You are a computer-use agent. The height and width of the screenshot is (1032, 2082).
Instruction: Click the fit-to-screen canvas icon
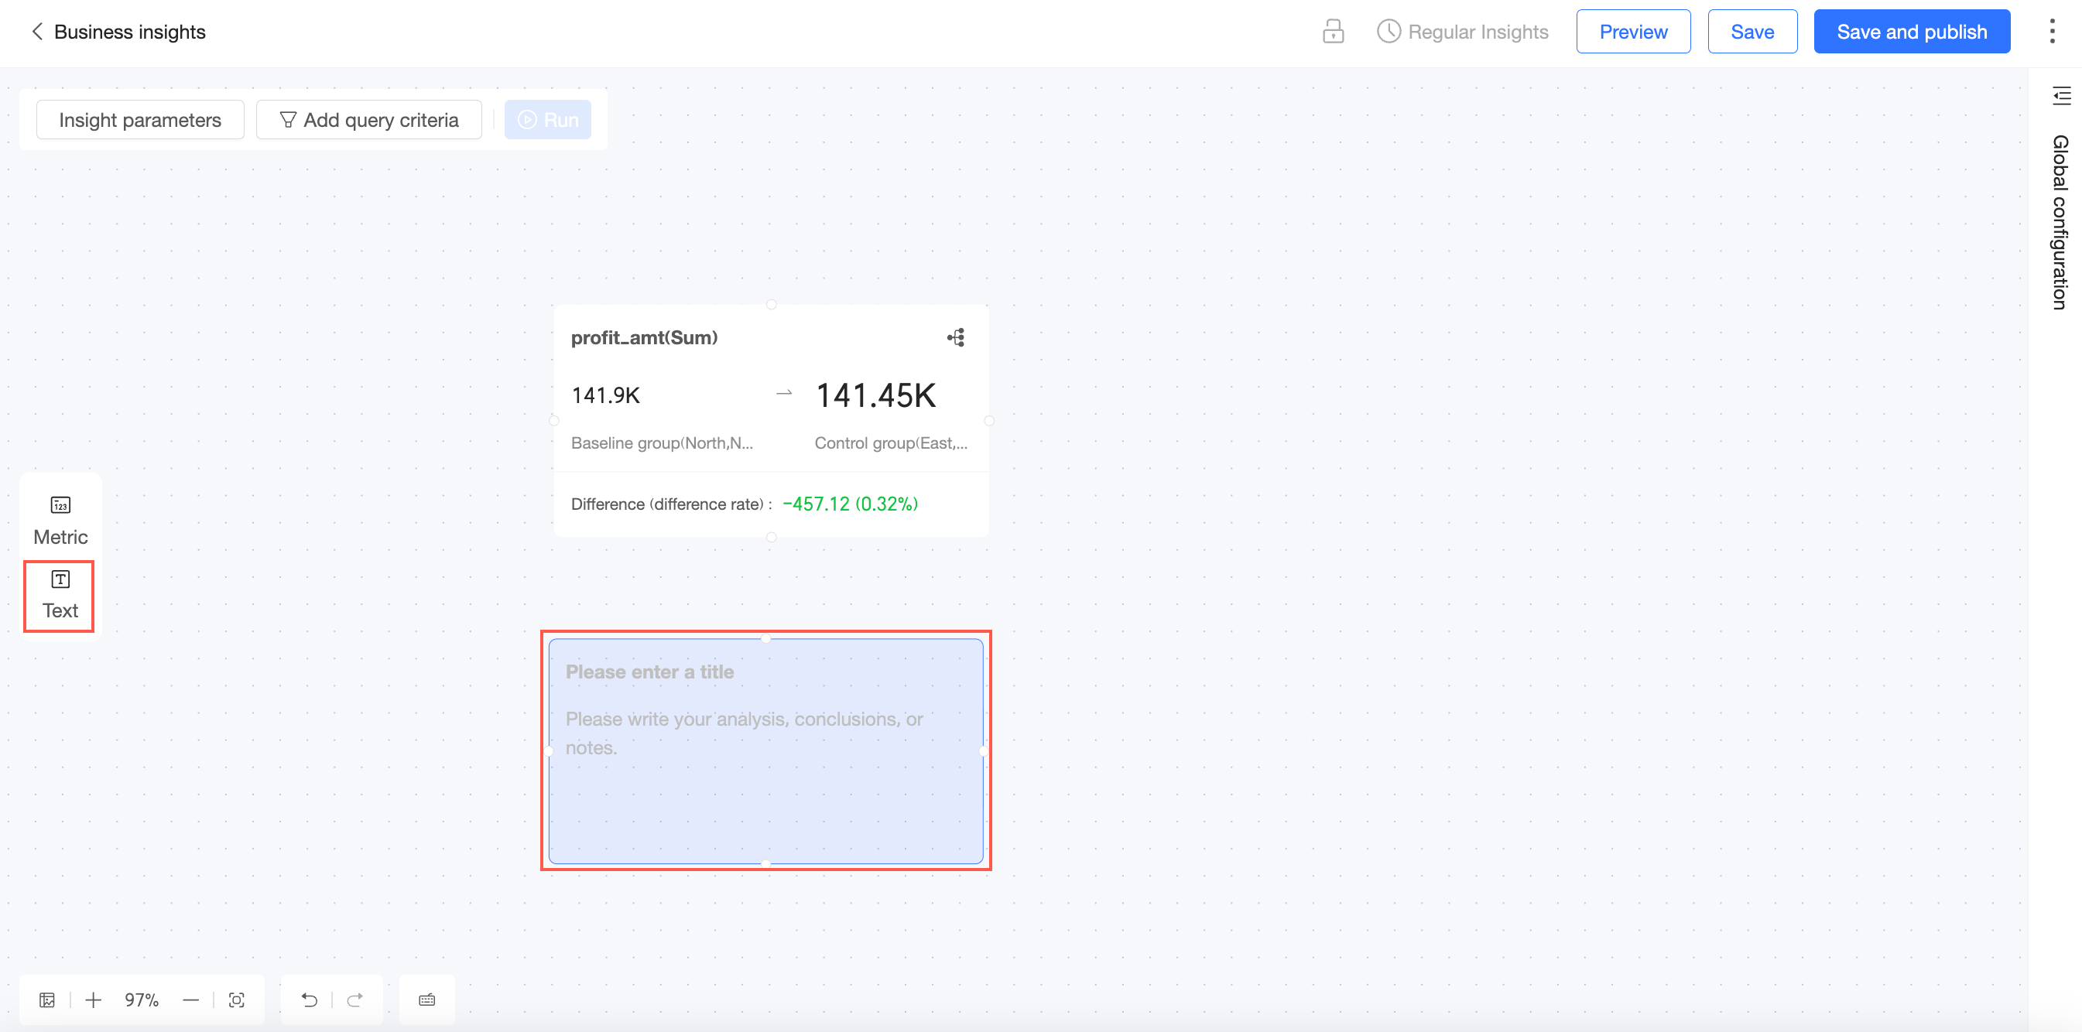pos(237,1000)
